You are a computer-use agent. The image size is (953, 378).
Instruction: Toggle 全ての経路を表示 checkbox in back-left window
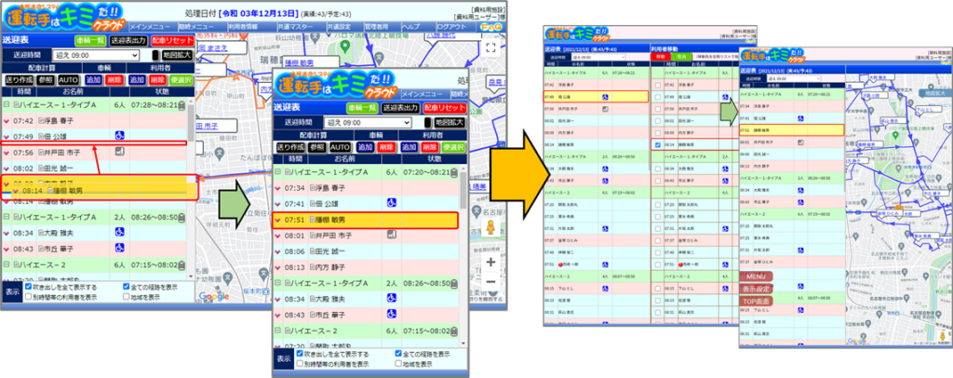click(x=126, y=286)
